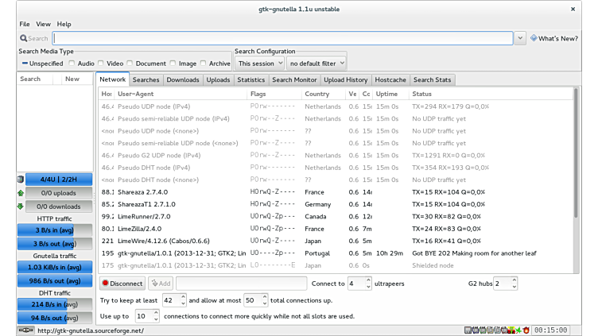This screenshot has width=598, height=336.
Task: Switch to the Hostcache tab
Action: tap(390, 79)
